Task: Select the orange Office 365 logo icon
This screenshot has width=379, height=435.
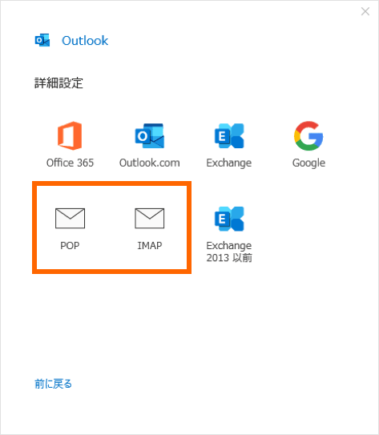Action: tap(70, 135)
